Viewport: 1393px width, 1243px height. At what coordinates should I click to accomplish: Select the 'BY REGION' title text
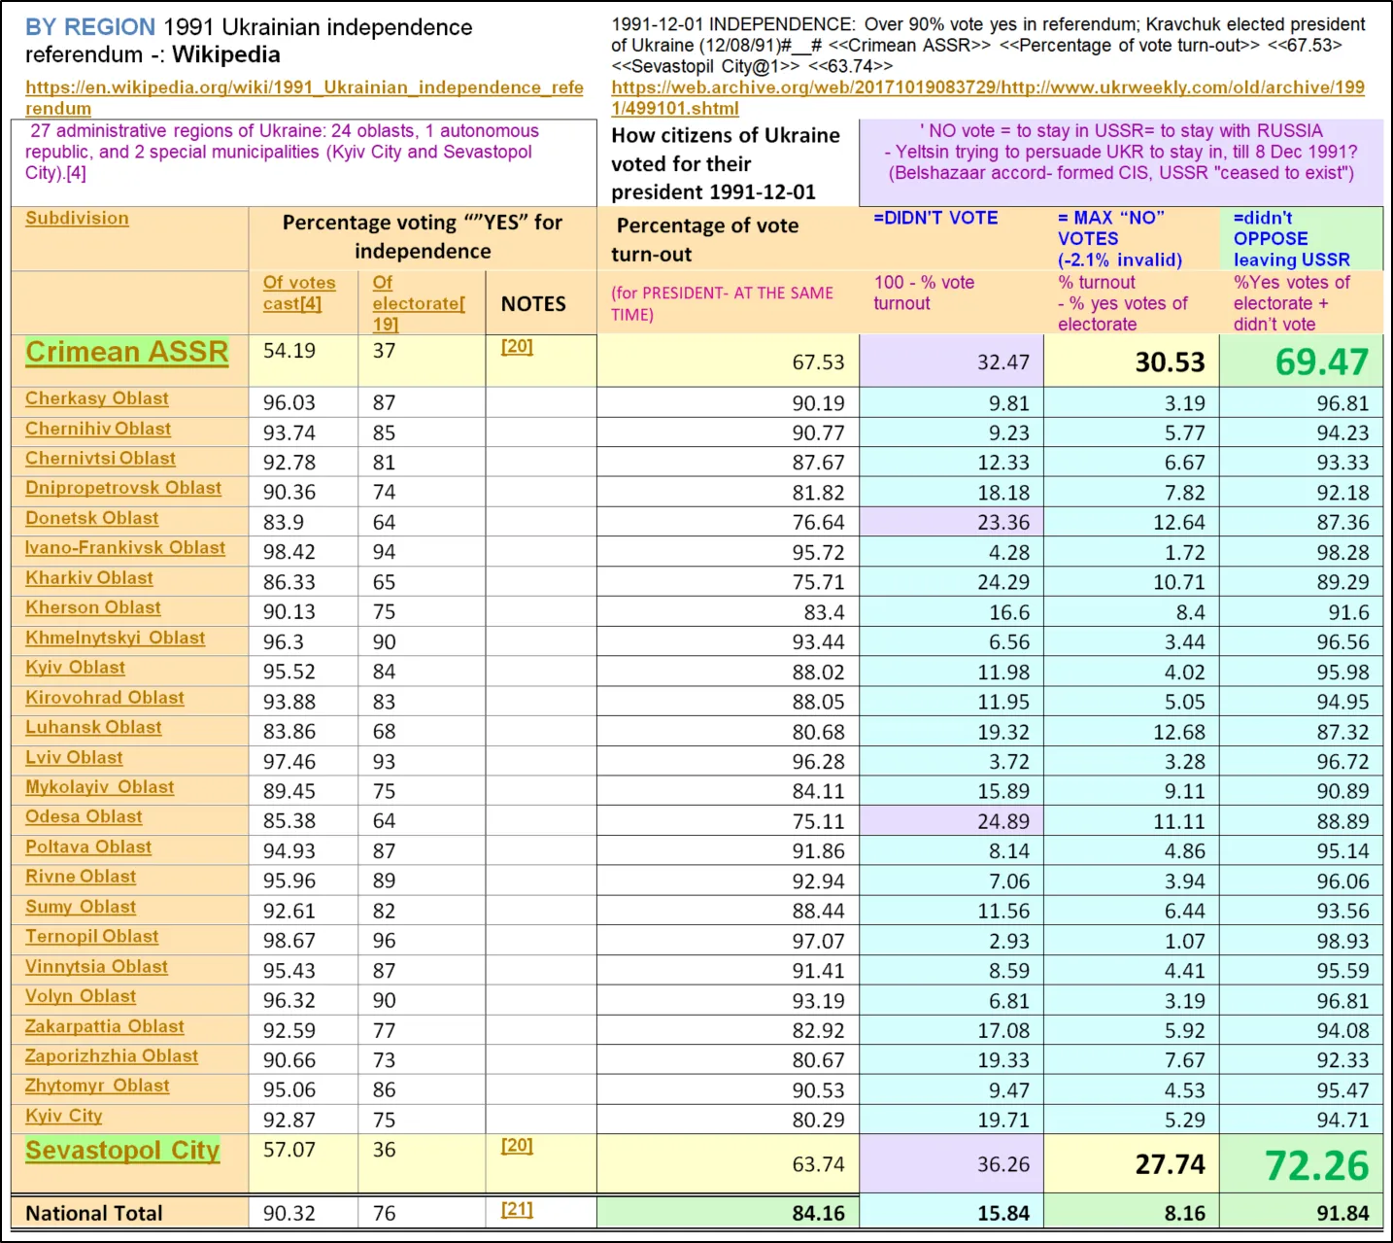pyautogui.click(x=90, y=27)
